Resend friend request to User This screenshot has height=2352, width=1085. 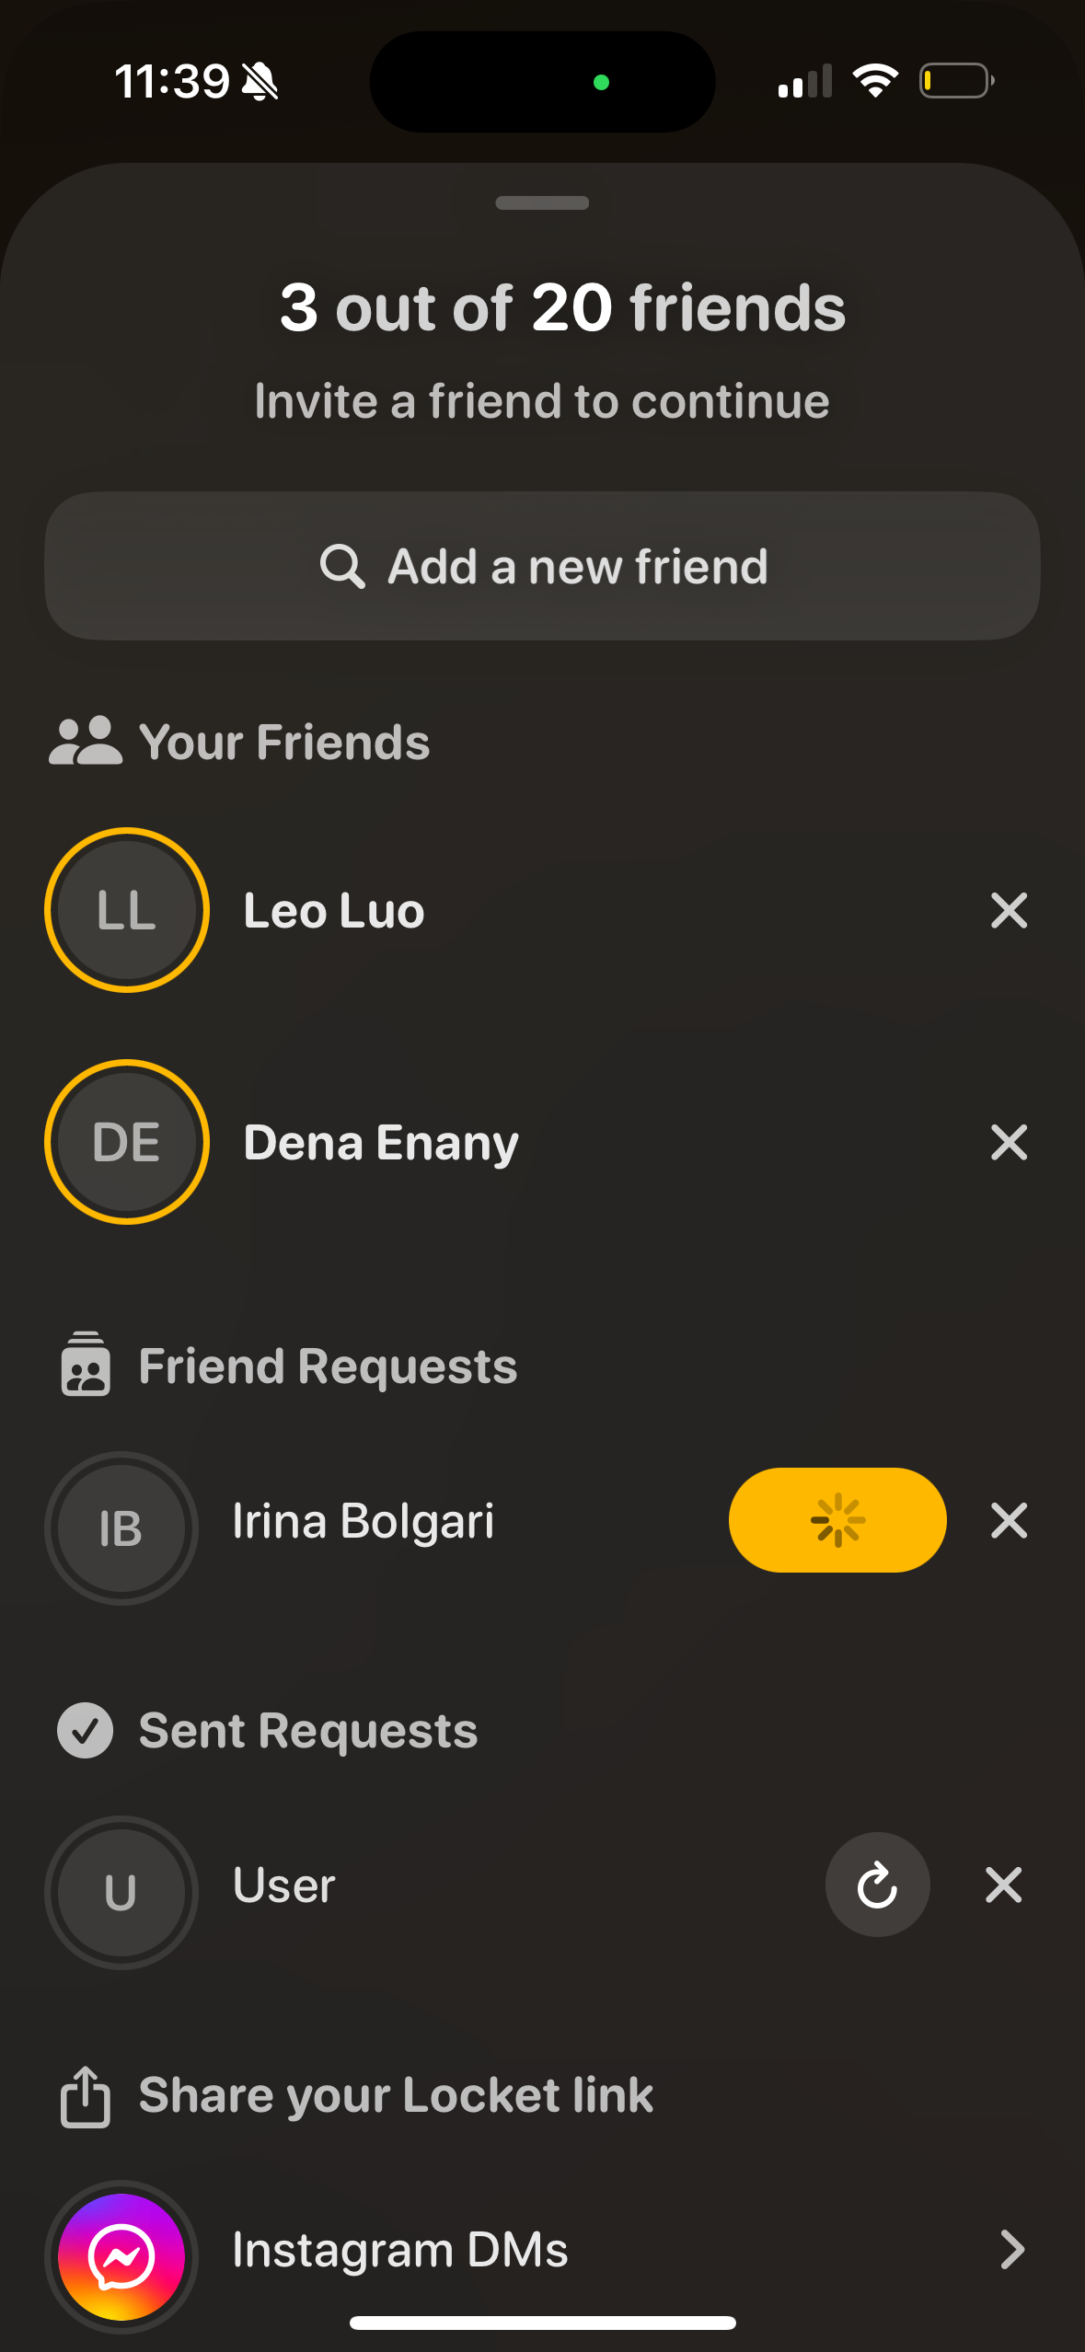[877, 1885]
